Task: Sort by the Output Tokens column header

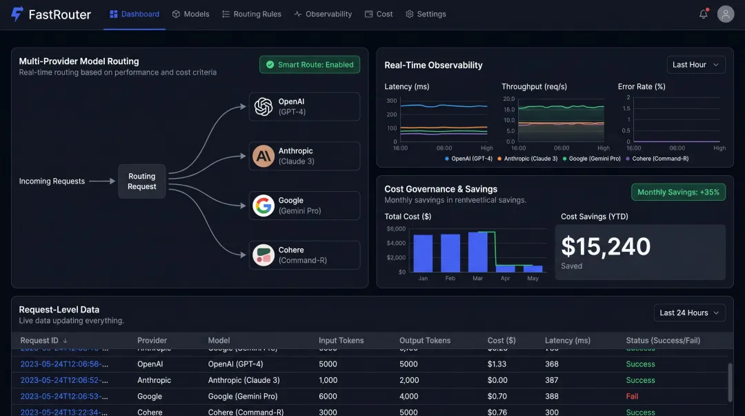Action: click(425, 340)
